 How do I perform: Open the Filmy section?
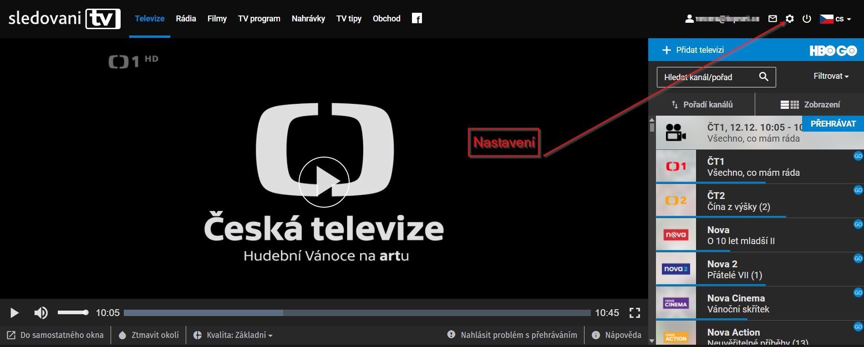217,19
